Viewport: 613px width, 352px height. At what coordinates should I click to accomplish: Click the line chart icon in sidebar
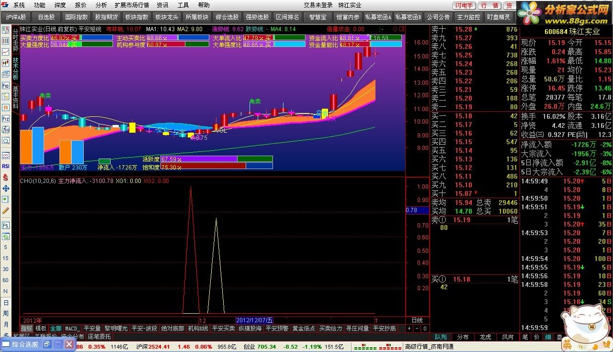pos(6,51)
